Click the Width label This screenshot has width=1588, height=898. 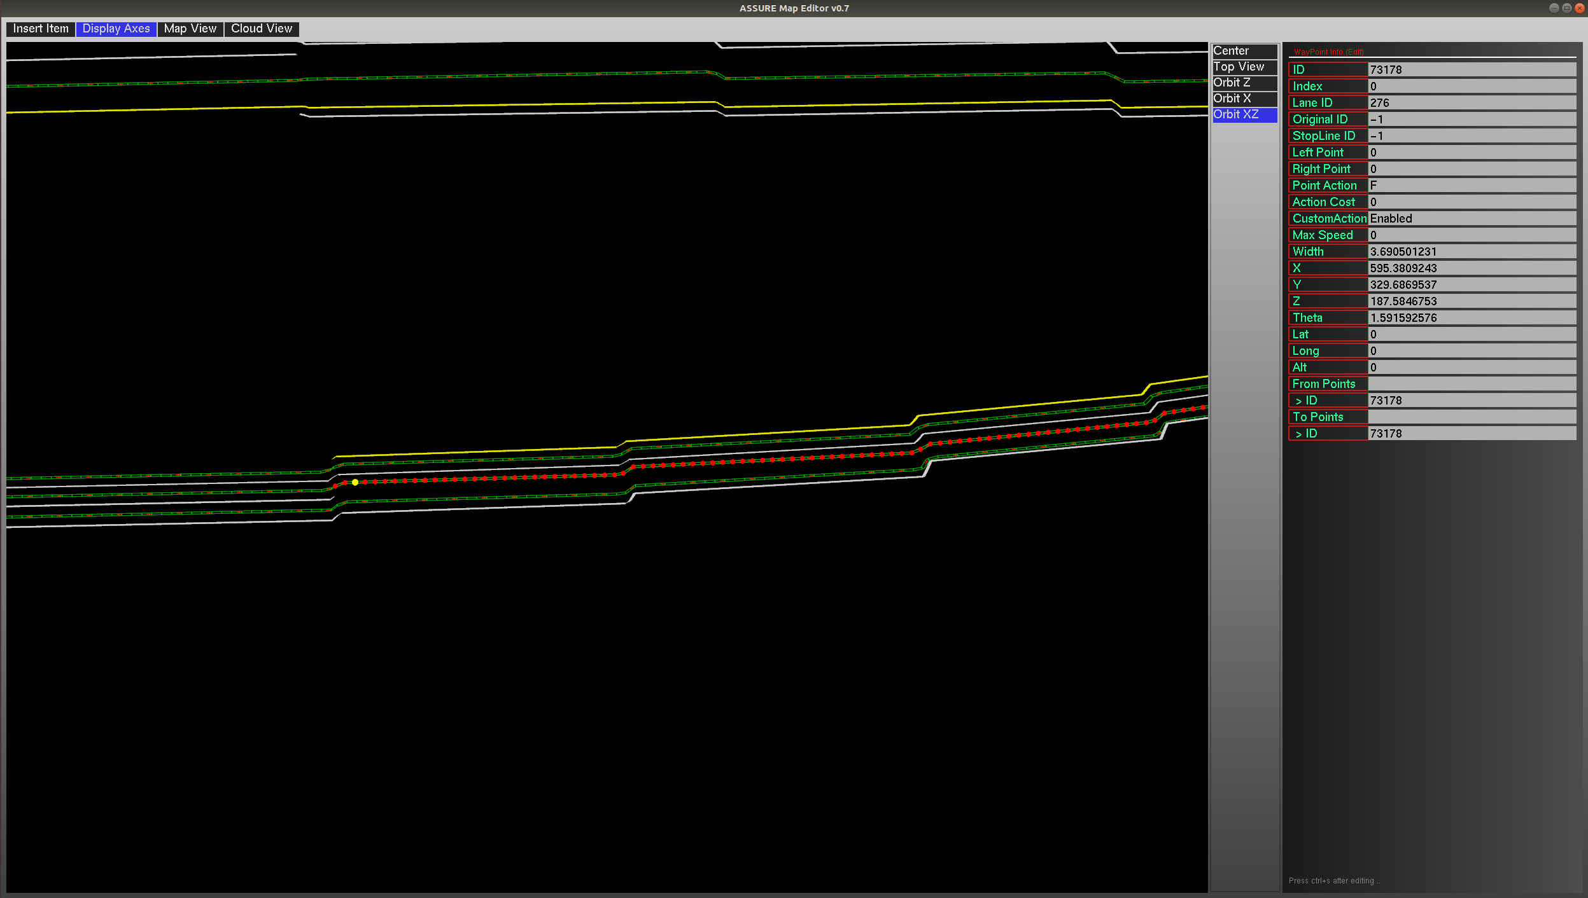click(1328, 251)
